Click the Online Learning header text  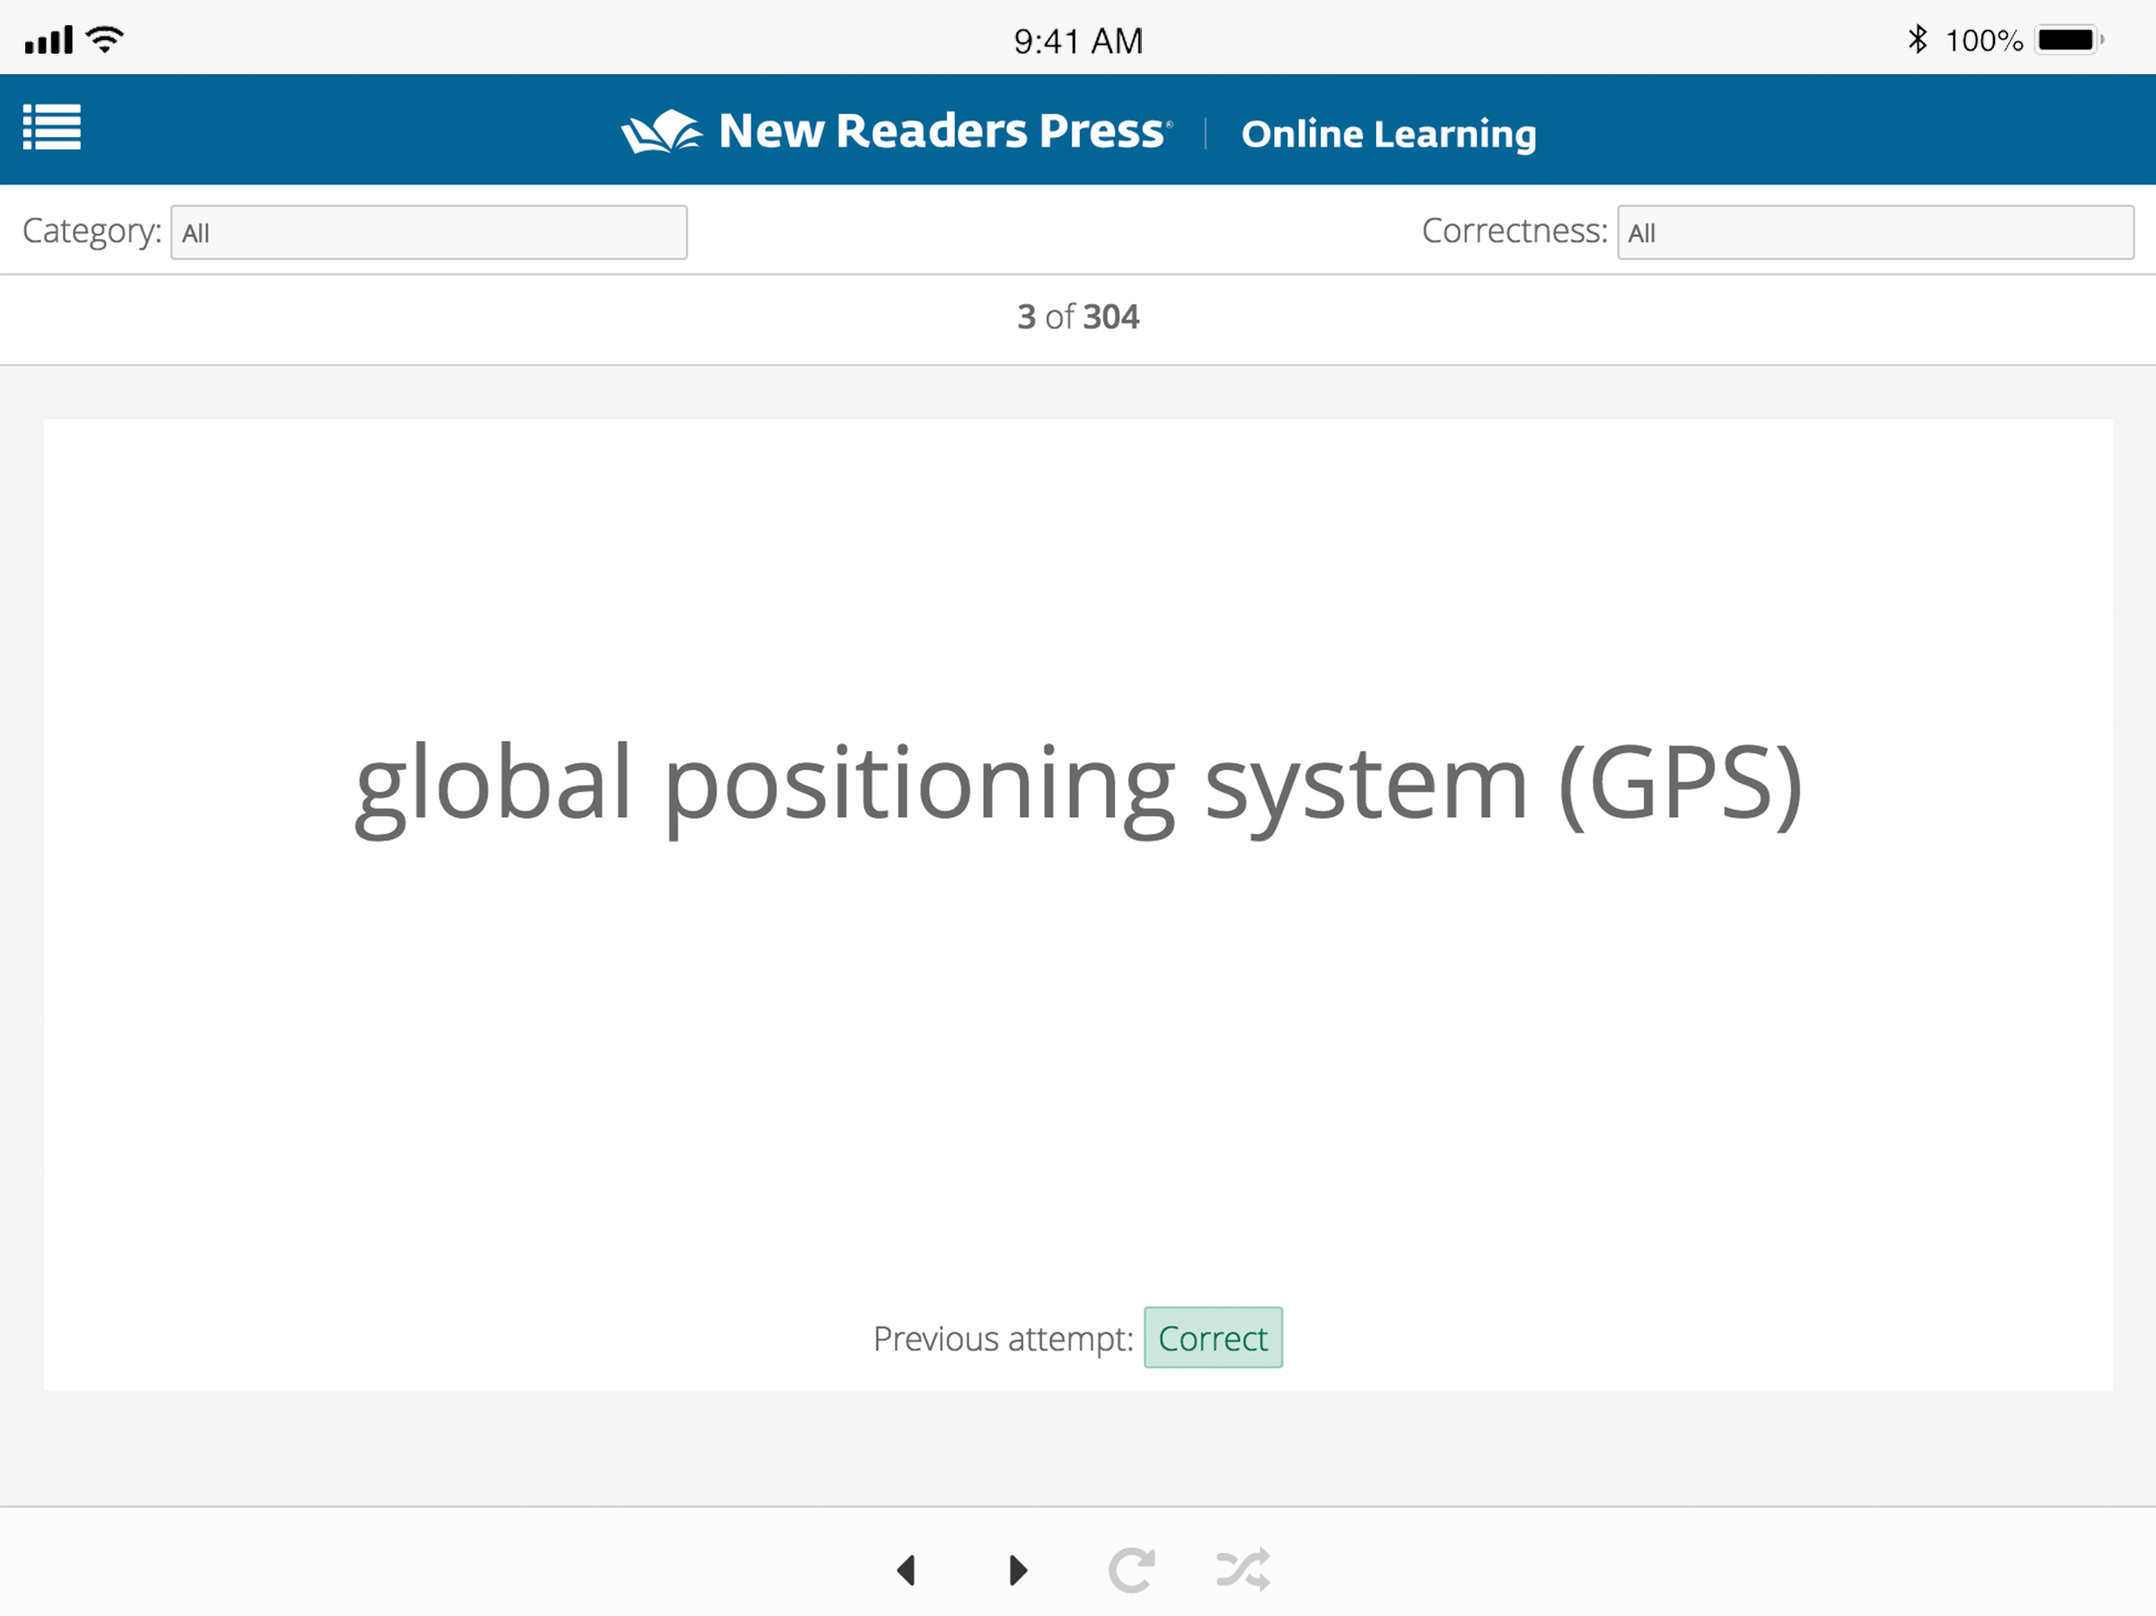click(x=1389, y=133)
